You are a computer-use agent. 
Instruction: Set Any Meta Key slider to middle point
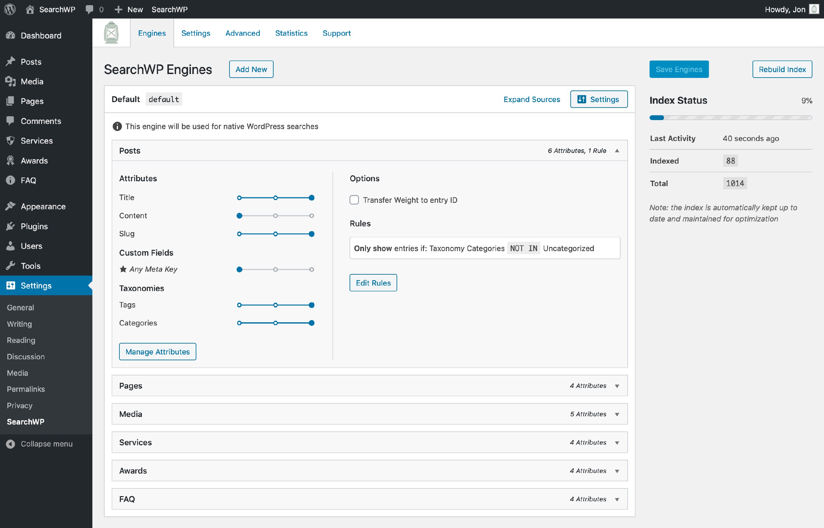pyautogui.click(x=276, y=269)
